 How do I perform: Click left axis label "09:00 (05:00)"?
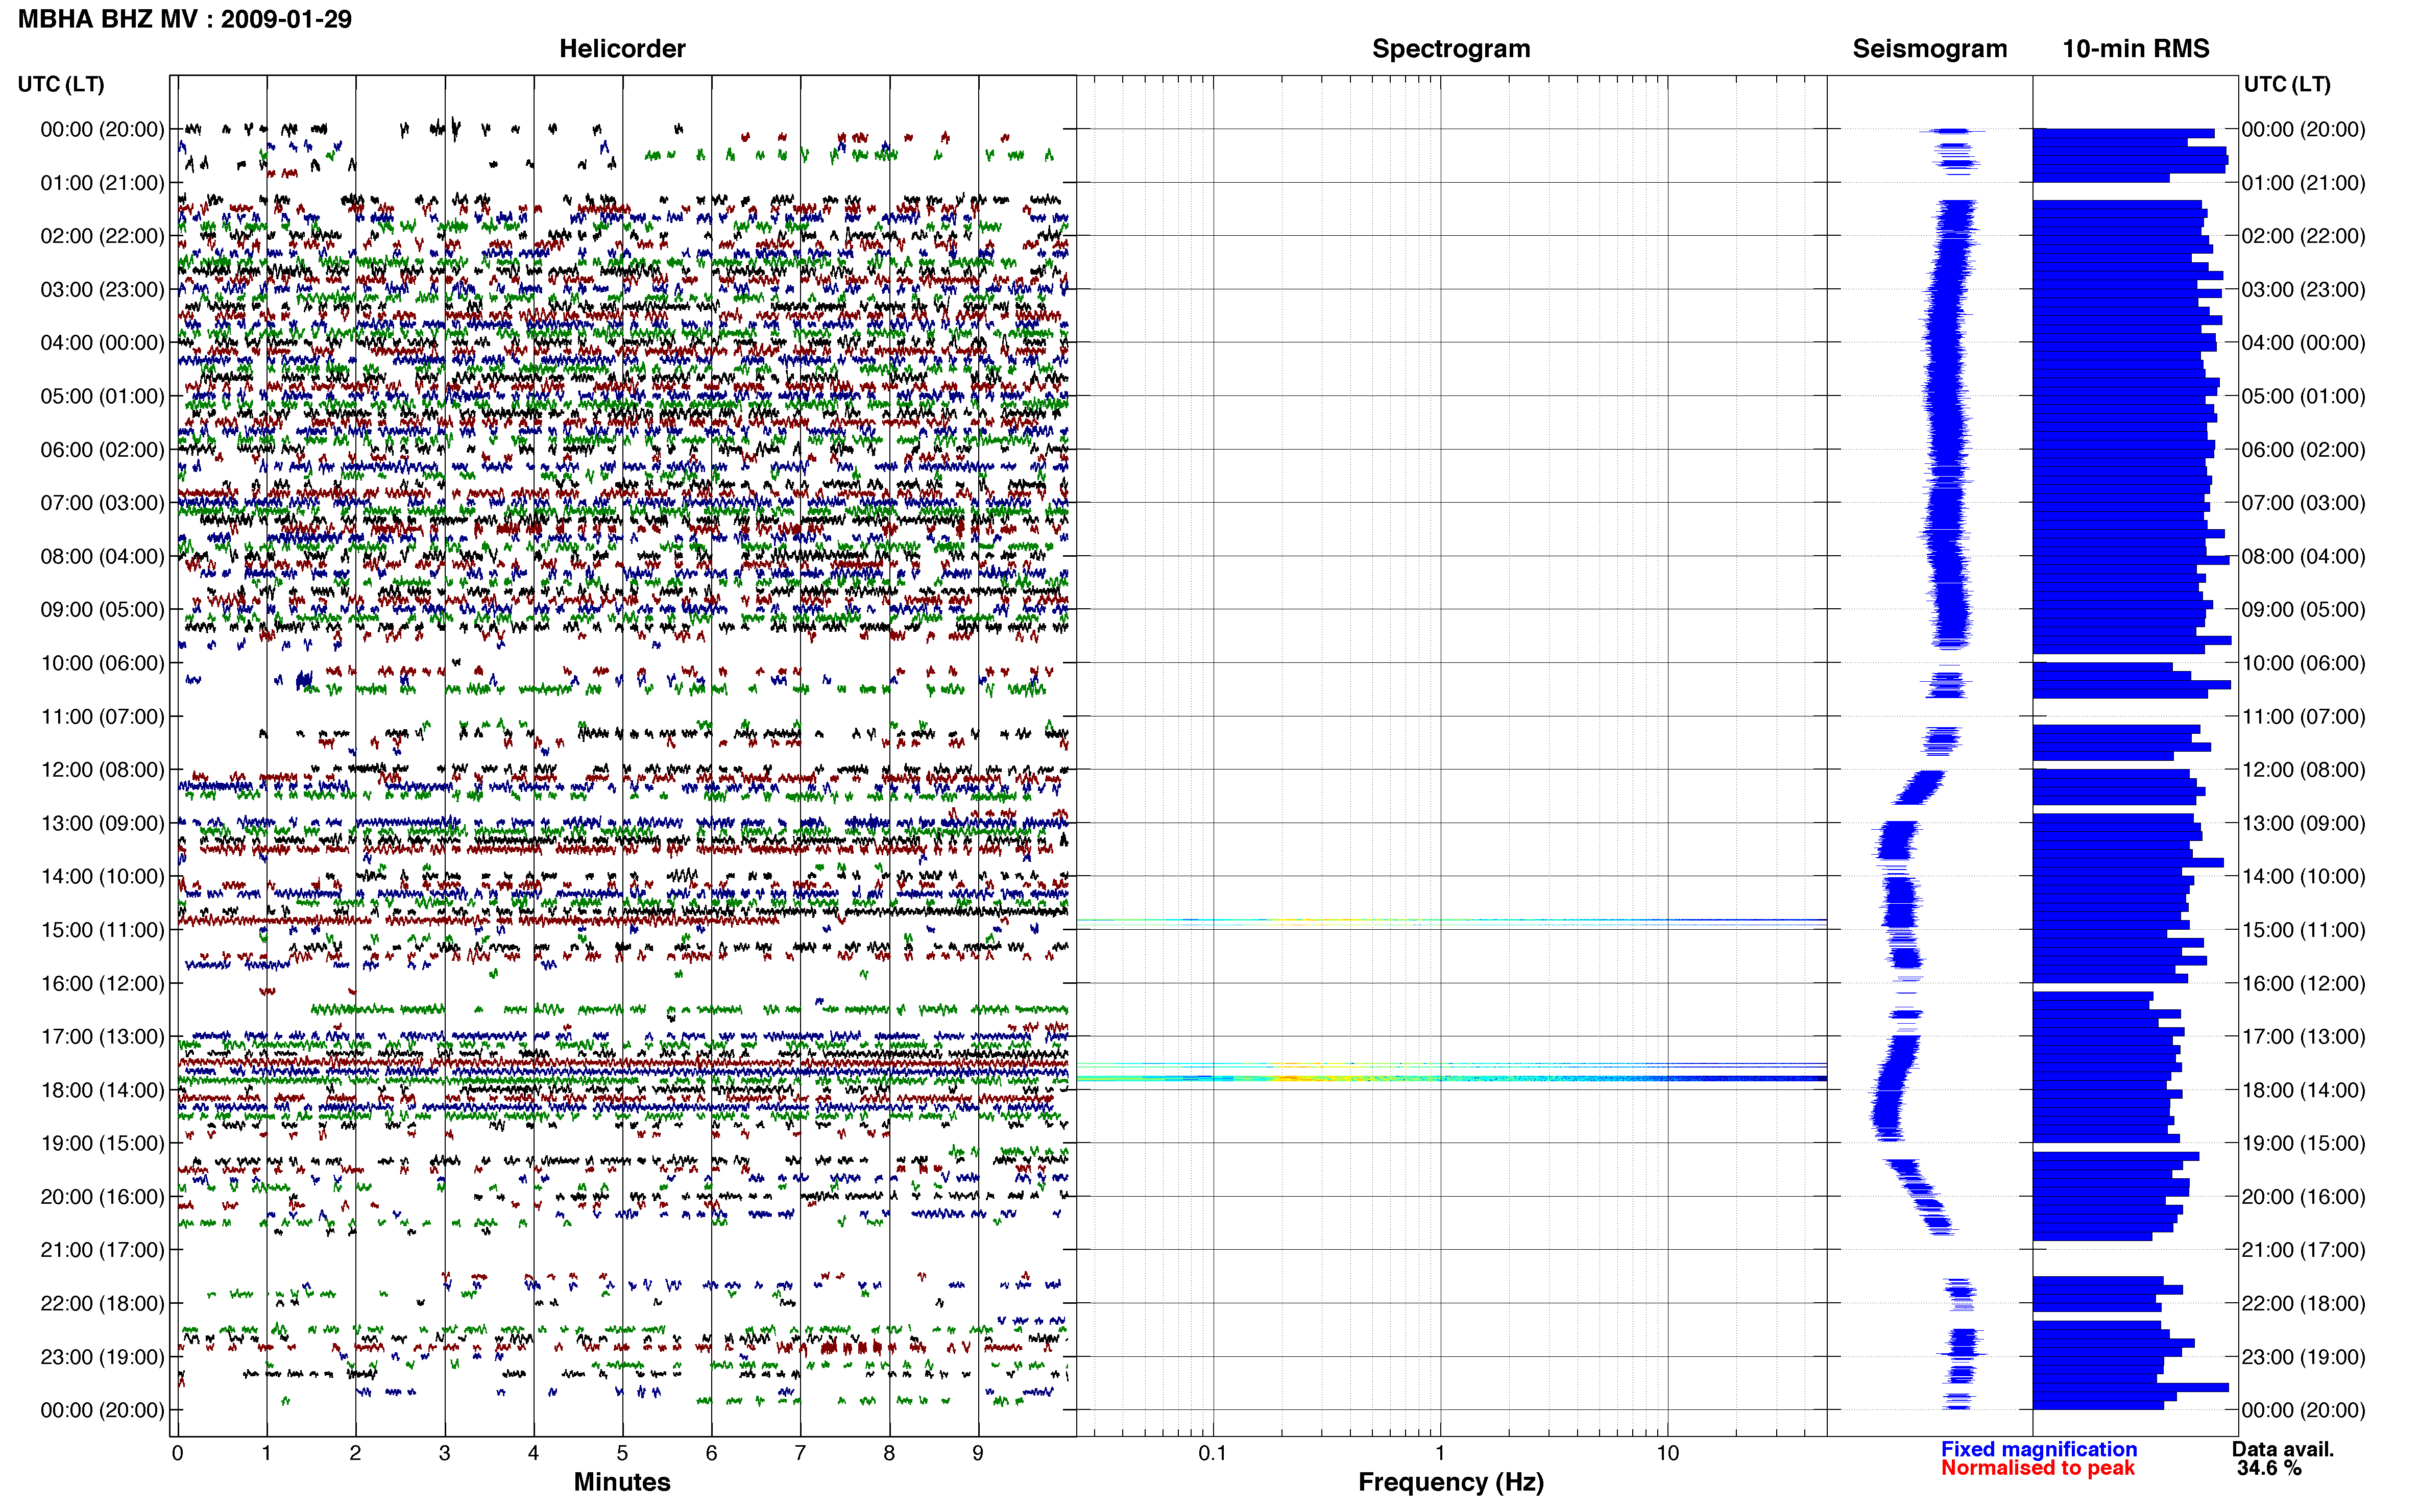click(x=102, y=610)
